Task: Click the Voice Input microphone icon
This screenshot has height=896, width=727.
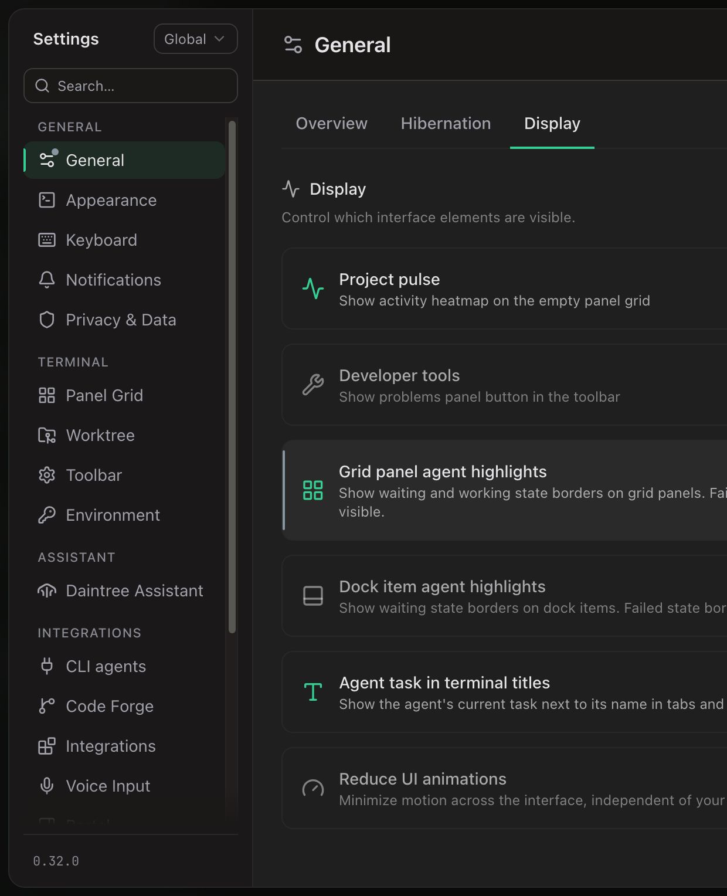Action: [x=47, y=786]
